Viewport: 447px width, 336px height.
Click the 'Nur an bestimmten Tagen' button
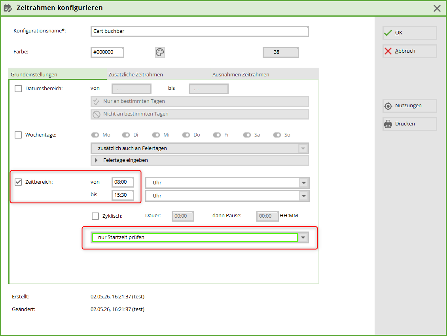[x=200, y=102]
